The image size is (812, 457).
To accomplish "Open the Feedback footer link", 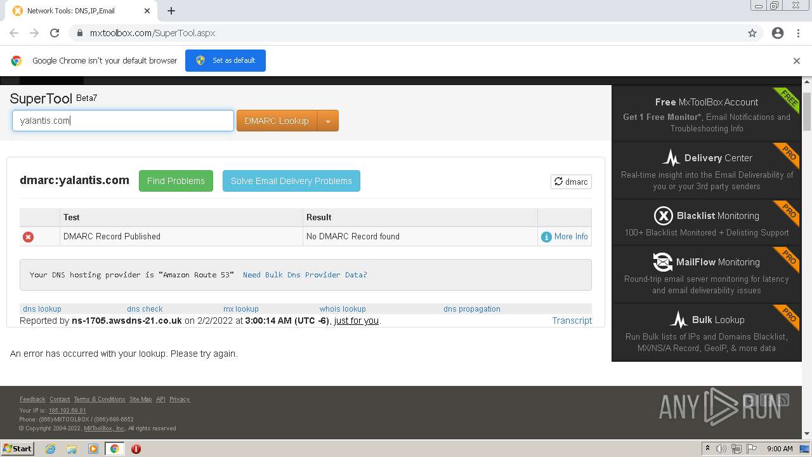I will (32, 399).
